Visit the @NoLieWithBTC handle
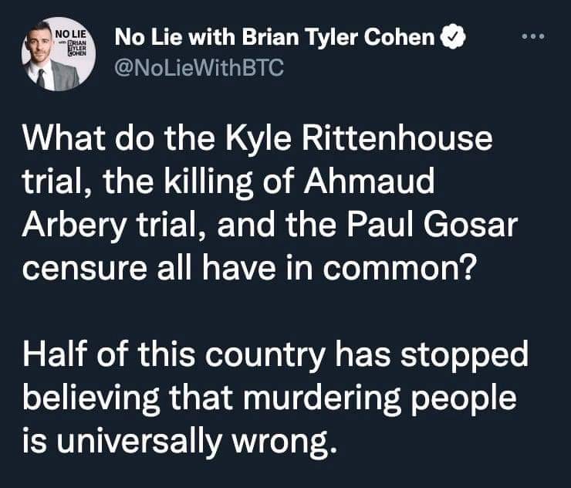 tap(199, 69)
